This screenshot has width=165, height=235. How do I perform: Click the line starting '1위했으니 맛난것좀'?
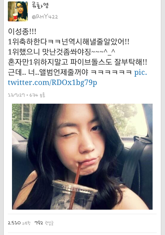pos(62,52)
